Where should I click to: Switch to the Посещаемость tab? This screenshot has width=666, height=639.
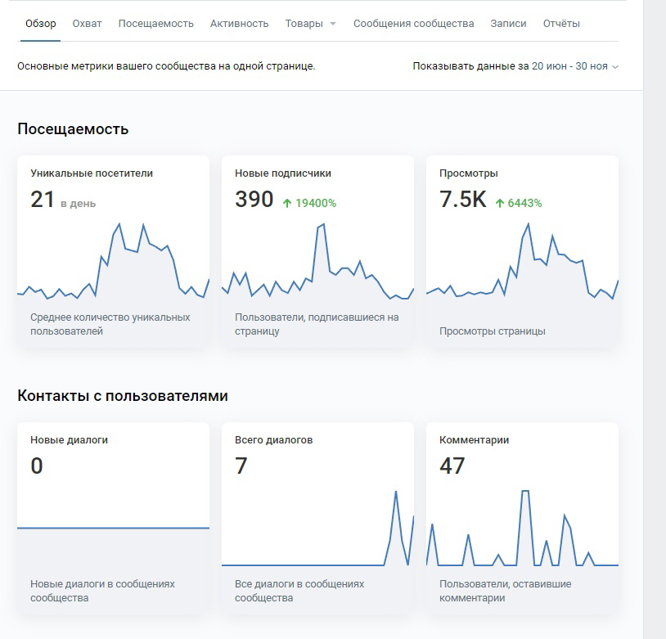(x=156, y=24)
